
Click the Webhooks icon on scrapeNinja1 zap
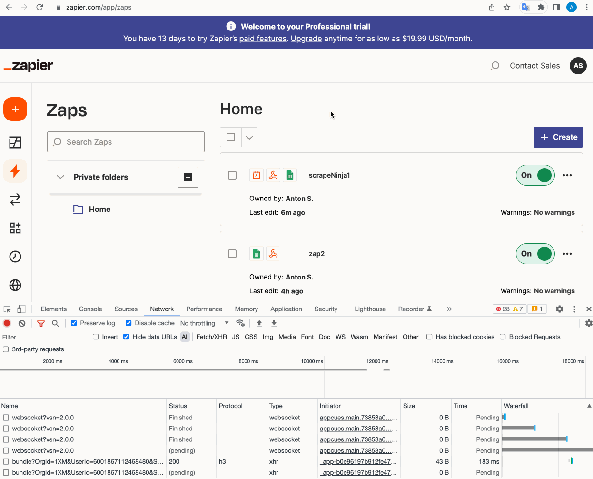(x=273, y=175)
